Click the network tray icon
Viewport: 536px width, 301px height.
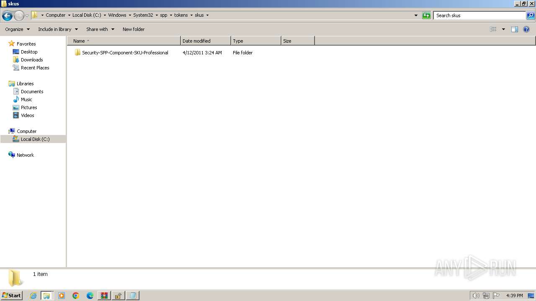(486, 296)
